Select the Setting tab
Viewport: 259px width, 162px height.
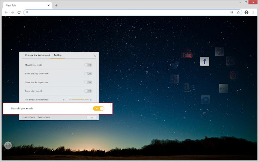[x=58, y=55]
